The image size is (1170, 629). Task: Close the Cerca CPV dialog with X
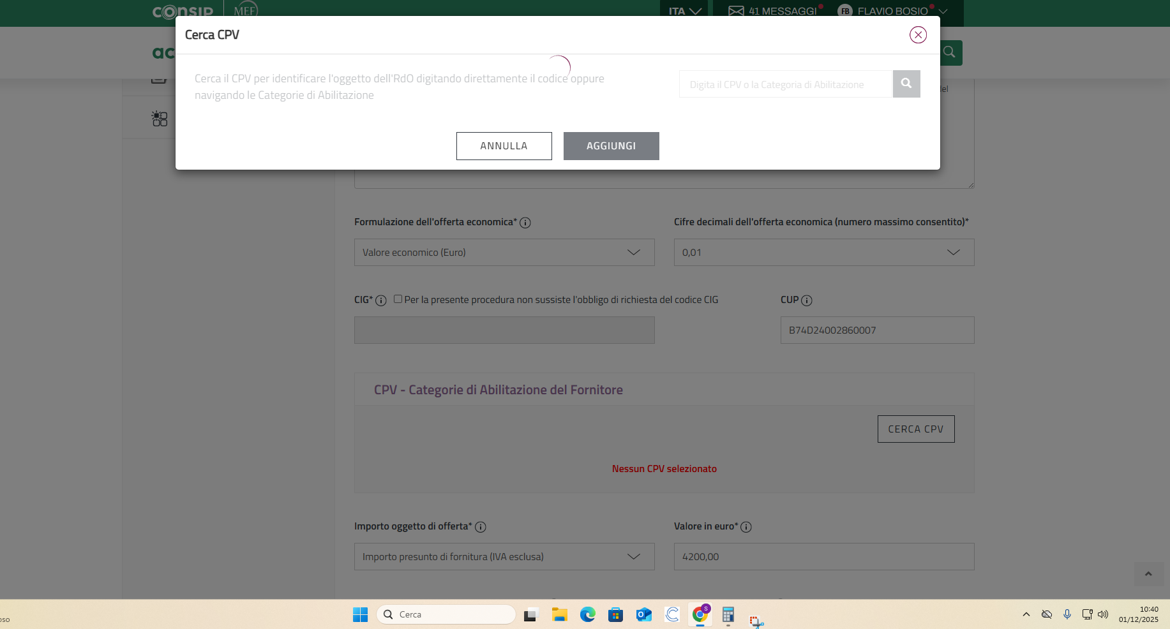918,35
